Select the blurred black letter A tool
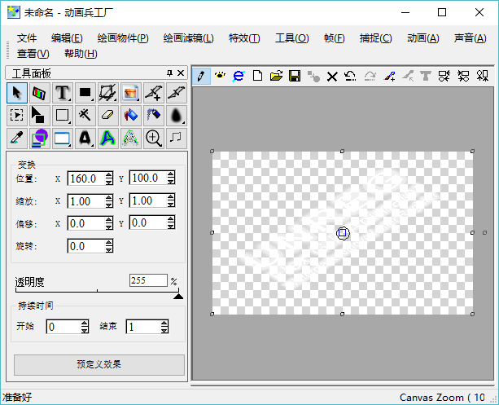 85,139
